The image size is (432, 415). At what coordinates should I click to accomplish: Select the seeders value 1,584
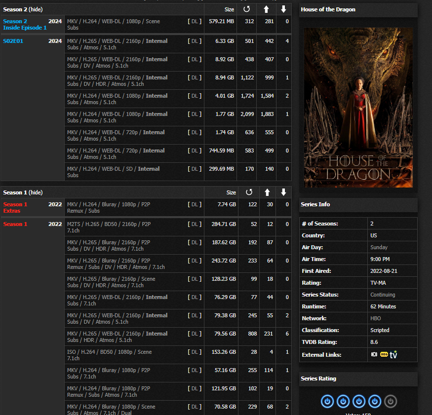[x=267, y=96]
